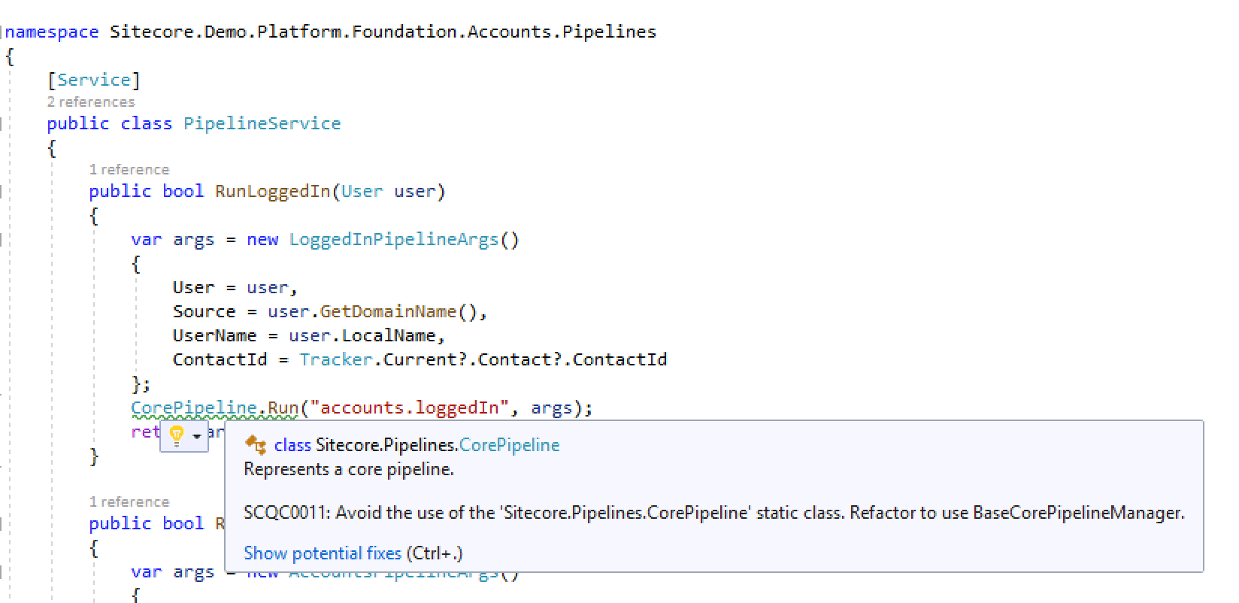
Task: Open the Quick Actions dropdown arrow beside the lightbulb
Action: click(196, 436)
